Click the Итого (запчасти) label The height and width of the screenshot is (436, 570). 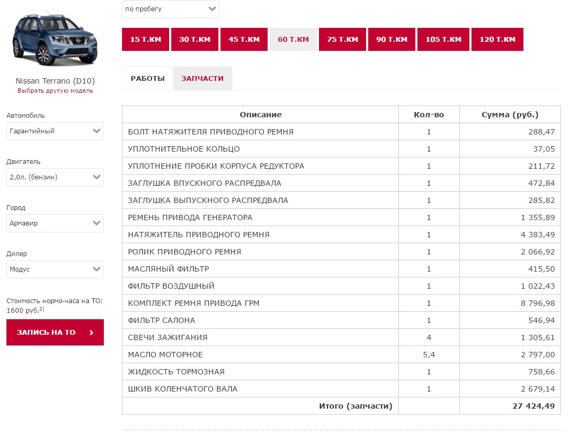point(355,406)
